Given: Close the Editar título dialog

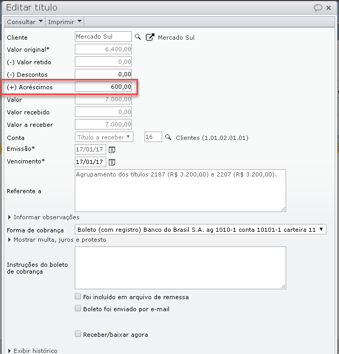Looking at the screenshot, I should coord(329,8).
